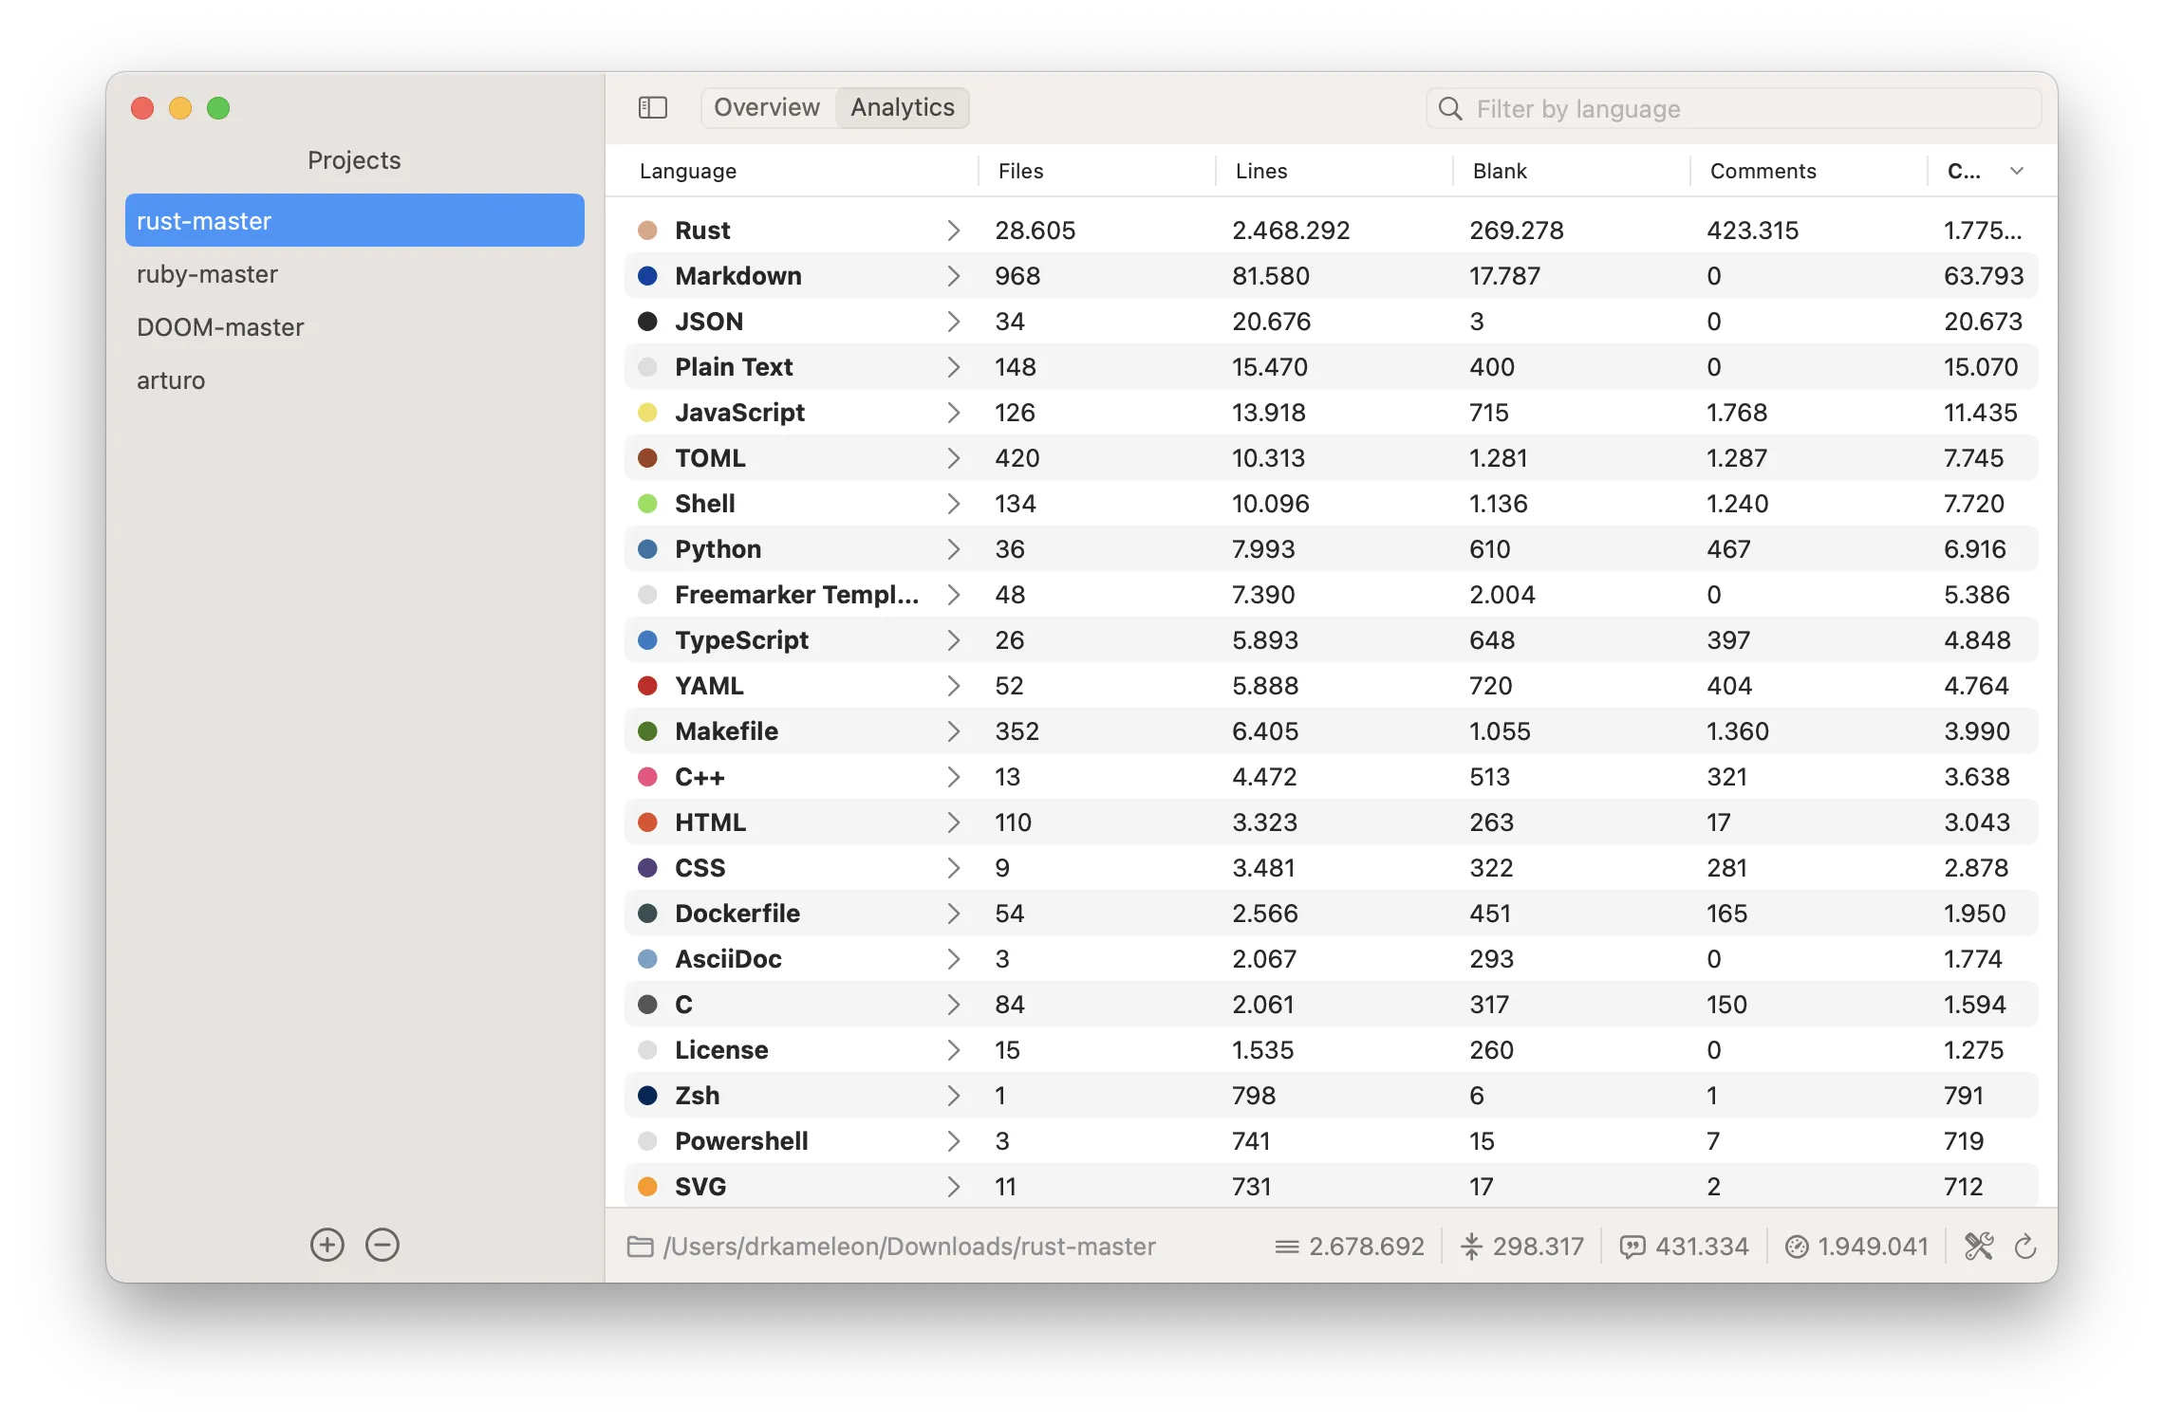Open the DOOM-master project

(220, 327)
